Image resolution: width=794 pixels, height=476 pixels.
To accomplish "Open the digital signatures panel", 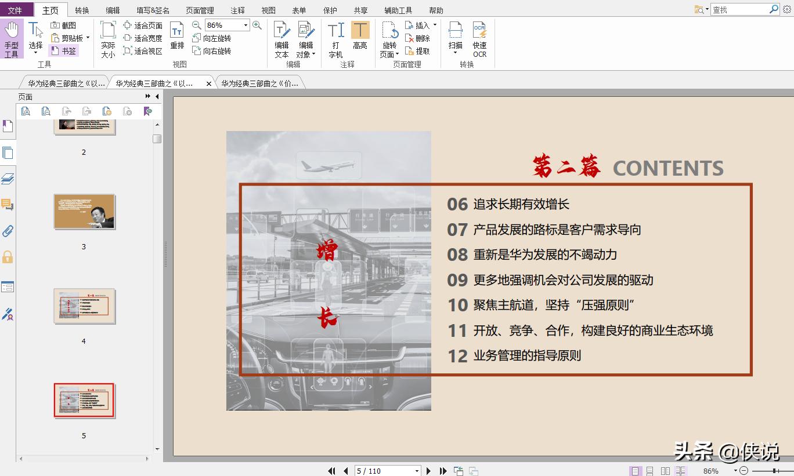I will pos(8,314).
